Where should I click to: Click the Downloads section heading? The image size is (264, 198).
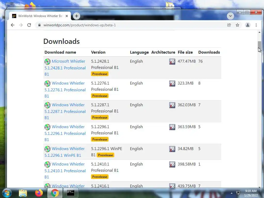pos(61,42)
